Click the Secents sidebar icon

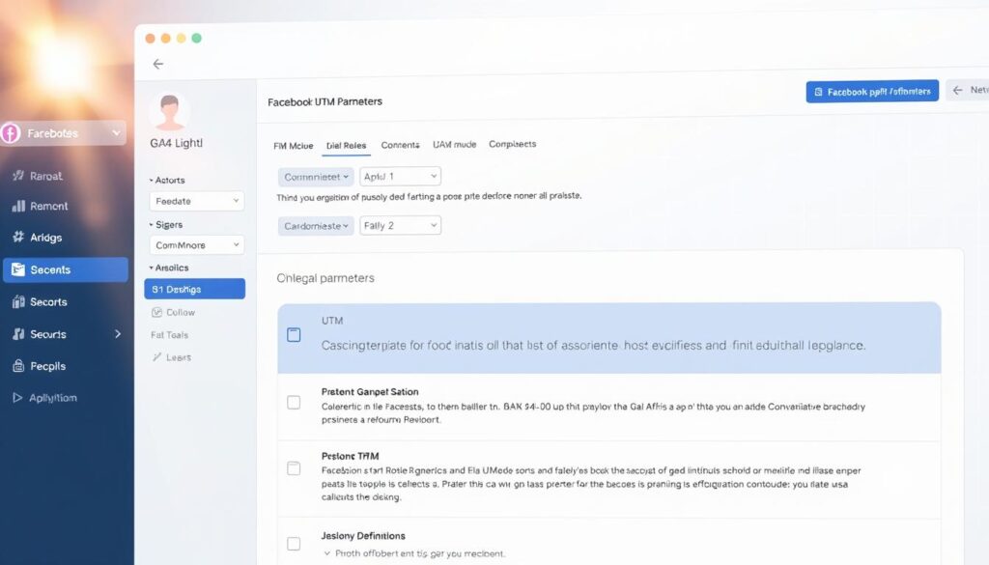pos(17,270)
